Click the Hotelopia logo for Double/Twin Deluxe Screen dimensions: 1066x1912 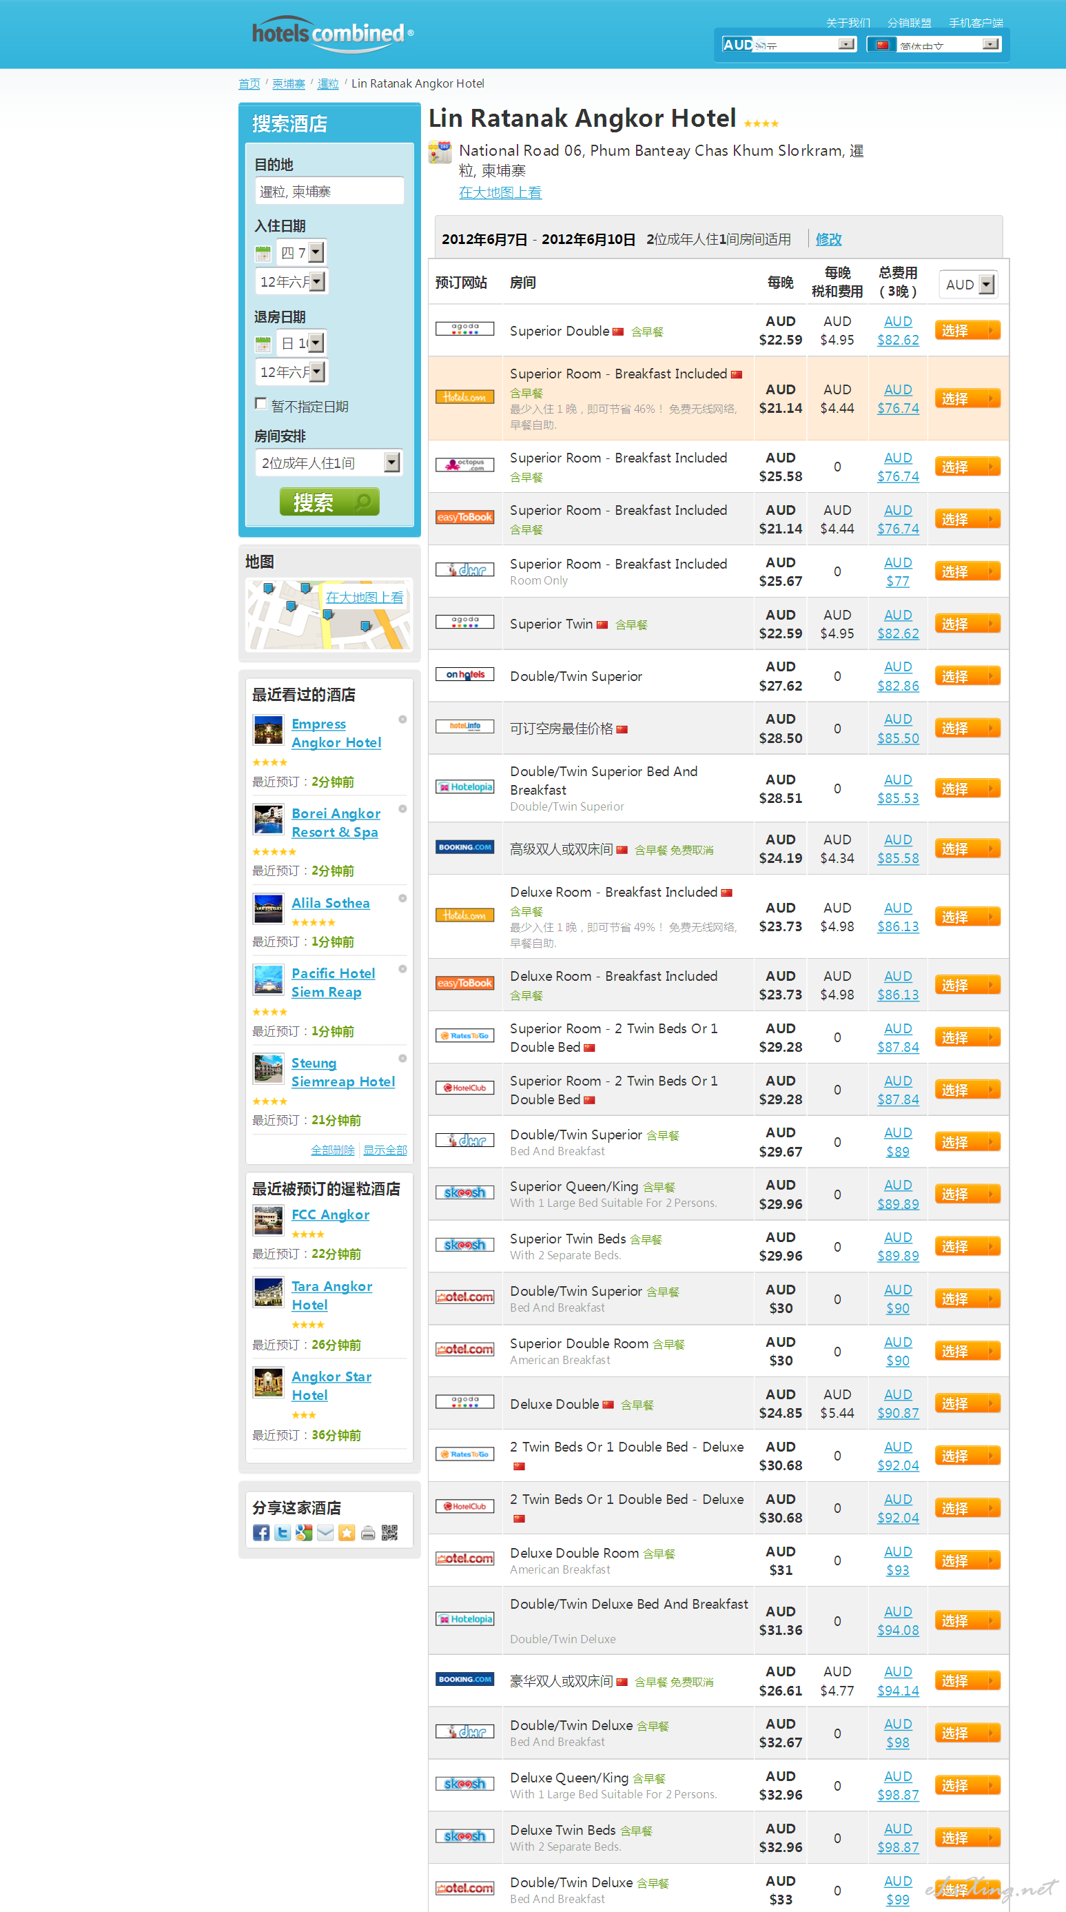[x=464, y=1619]
